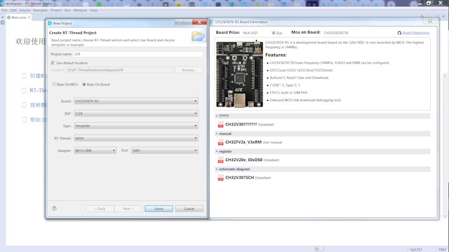The image size is (449, 252).
Task: Open CH32V307SCH schematic PDF icon
Action: coord(220,178)
